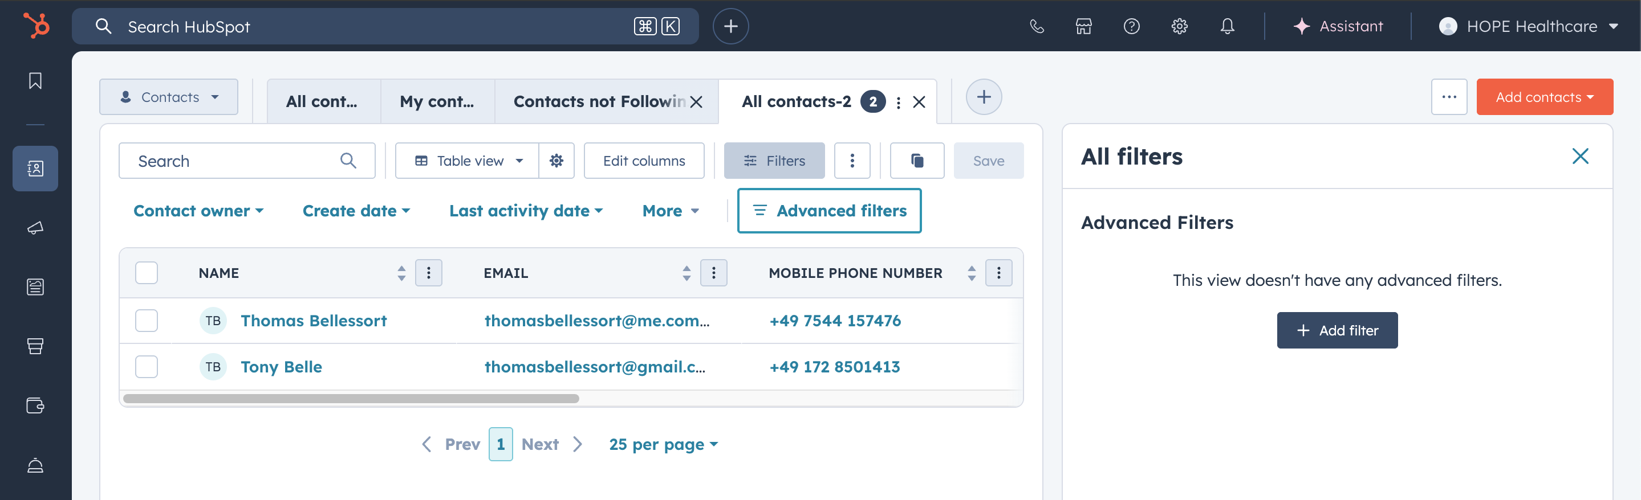
Task: Open the Thomas Bellessort contact link
Action: tap(314, 321)
